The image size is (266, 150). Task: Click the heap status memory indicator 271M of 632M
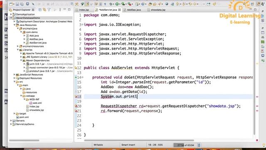(185, 145)
